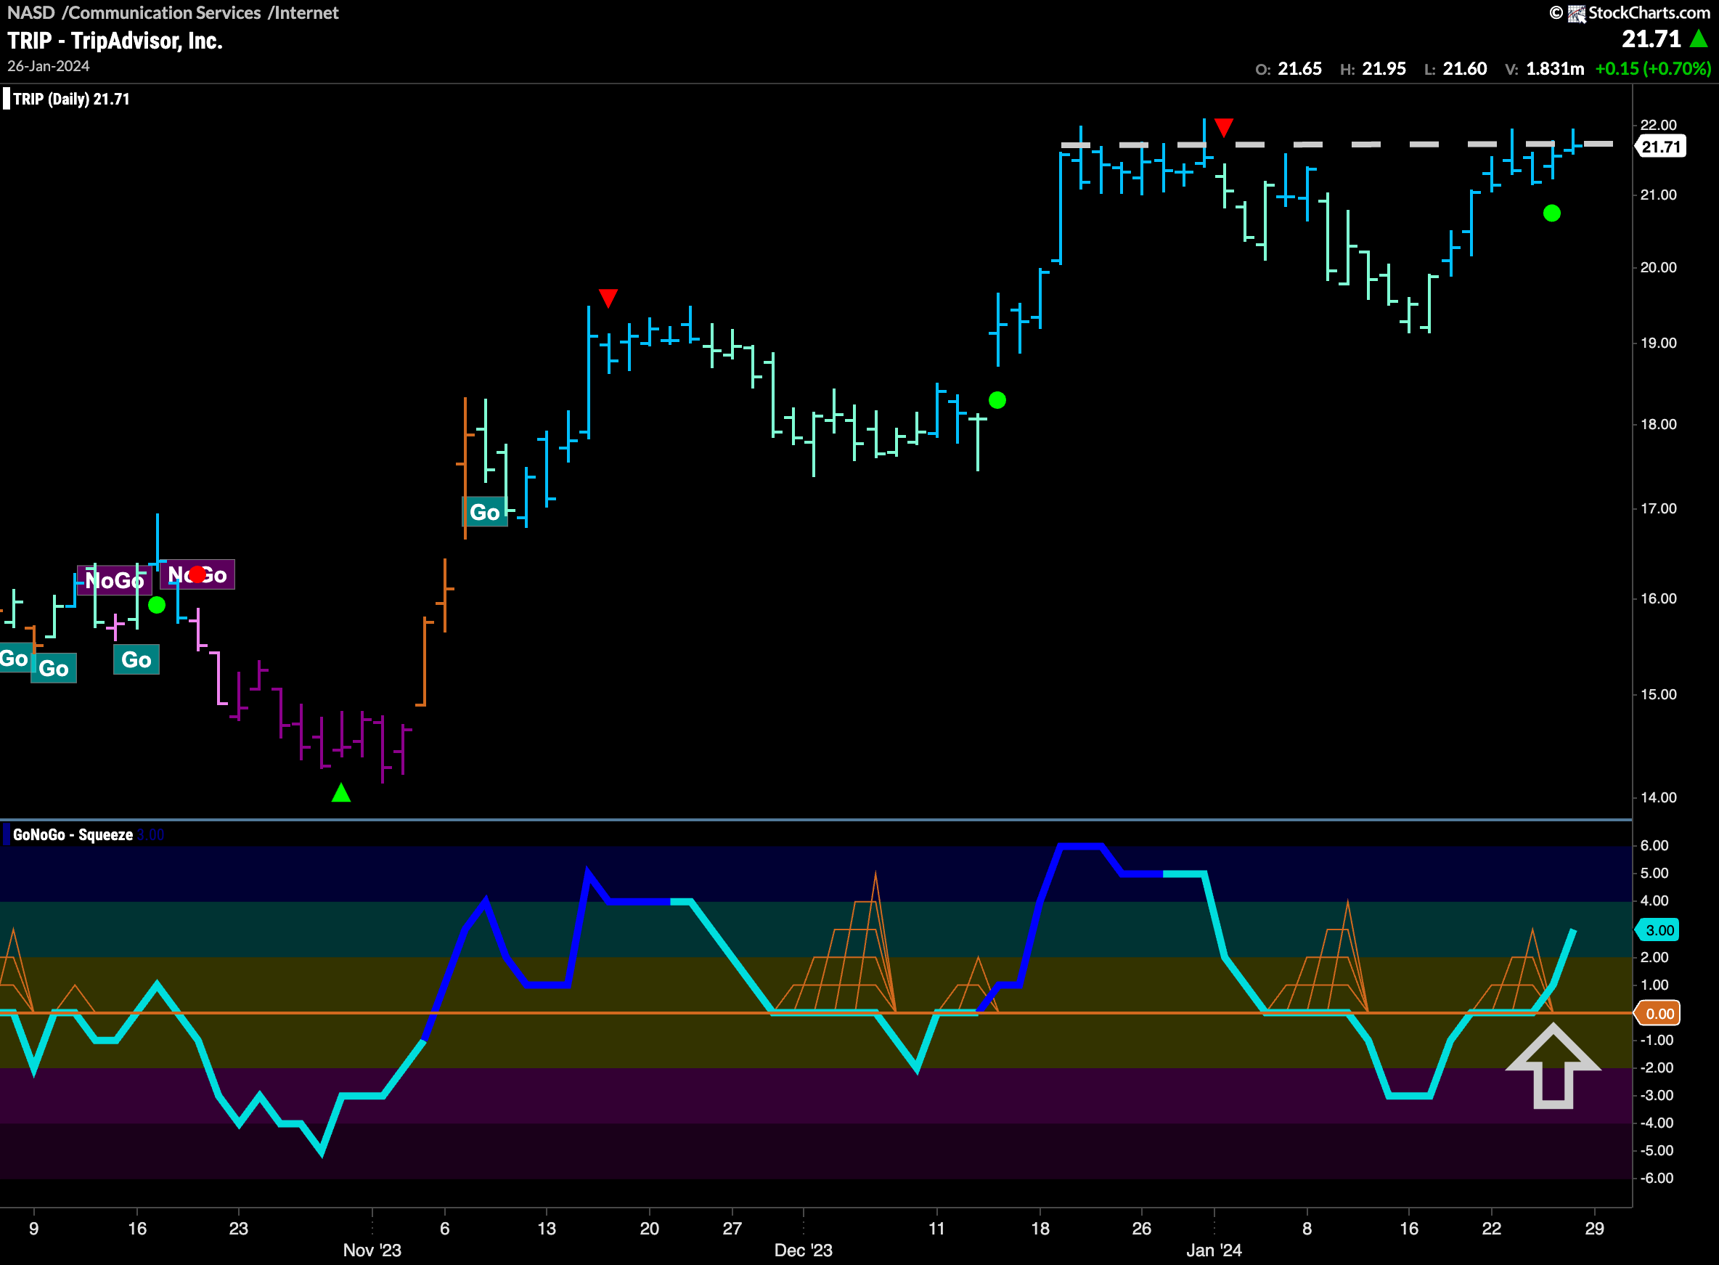Click the 17.00 price axis label

coord(1659,508)
